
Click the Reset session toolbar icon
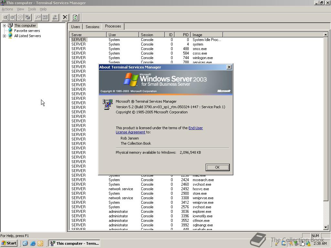pyautogui.click(x=38, y=17)
